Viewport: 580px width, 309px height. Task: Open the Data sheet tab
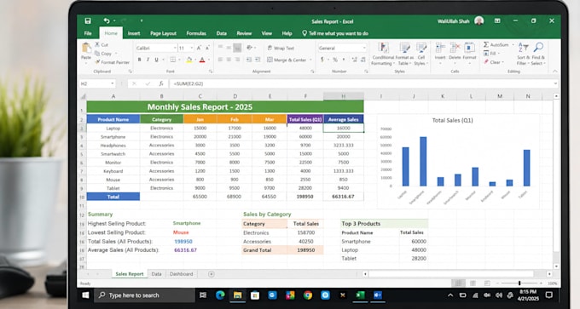[x=156, y=274]
